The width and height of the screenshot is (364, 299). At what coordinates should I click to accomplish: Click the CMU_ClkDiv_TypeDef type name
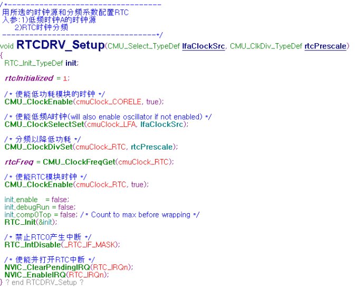point(266,46)
